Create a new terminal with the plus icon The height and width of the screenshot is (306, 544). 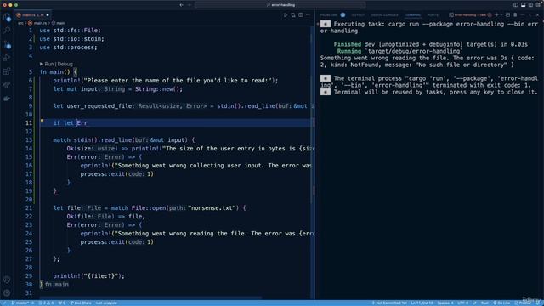[x=496, y=15]
